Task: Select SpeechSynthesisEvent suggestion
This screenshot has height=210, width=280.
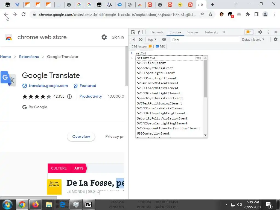Action: tap(170, 68)
